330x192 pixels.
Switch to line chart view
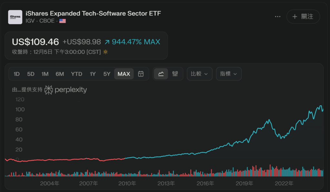click(161, 74)
